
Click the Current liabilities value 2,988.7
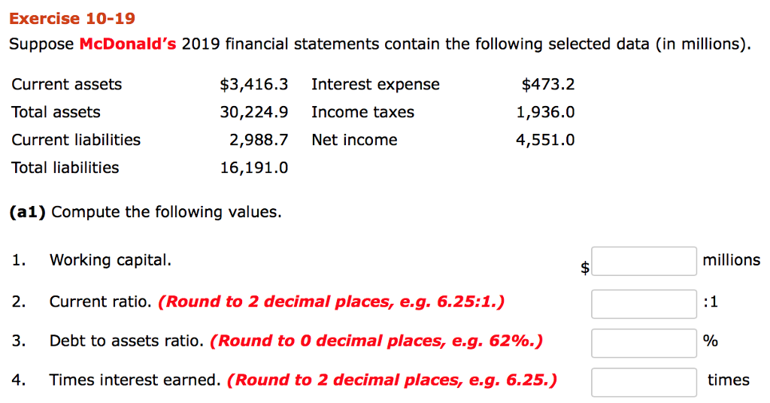259,141
